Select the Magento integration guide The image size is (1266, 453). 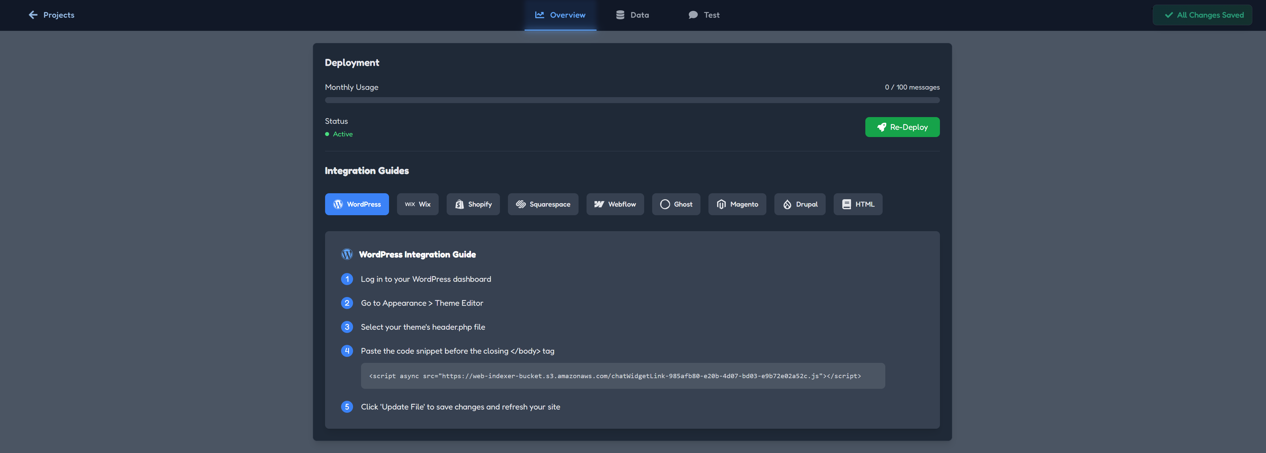tap(737, 204)
